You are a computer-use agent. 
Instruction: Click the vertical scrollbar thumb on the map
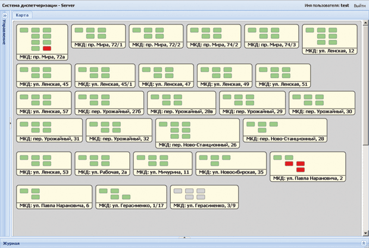pyautogui.click(x=365, y=85)
